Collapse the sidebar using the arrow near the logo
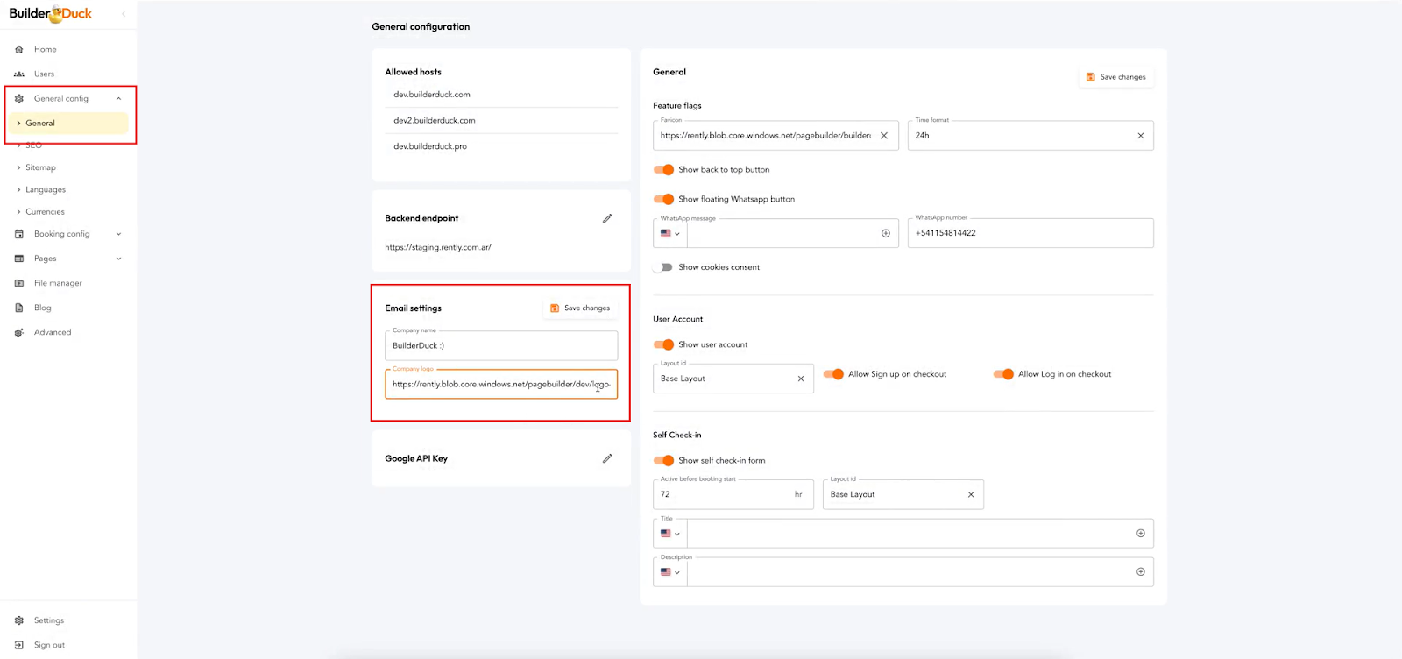This screenshot has width=1402, height=659. [124, 13]
